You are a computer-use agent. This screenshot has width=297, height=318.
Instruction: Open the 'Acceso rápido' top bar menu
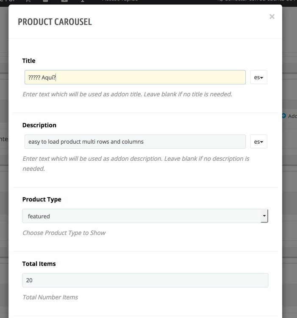[119, 1]
